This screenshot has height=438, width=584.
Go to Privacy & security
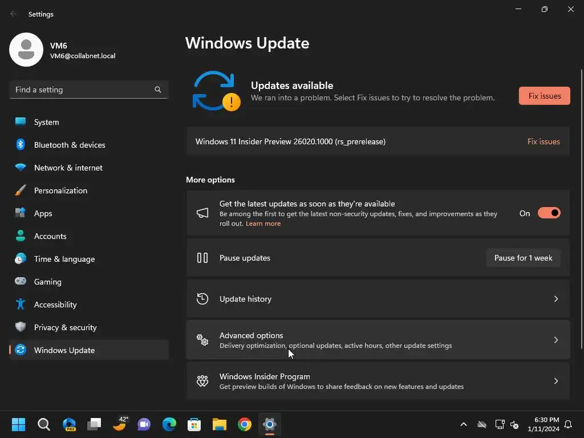(x=88, y=327)
